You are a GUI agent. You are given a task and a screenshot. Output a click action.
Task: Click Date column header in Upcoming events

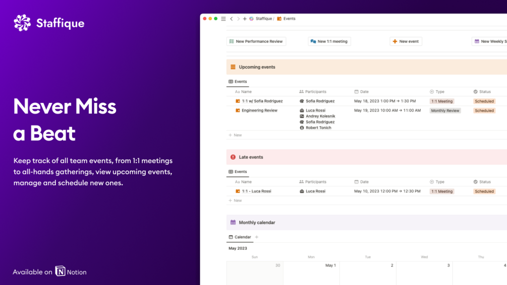click(x=361, y=92)
